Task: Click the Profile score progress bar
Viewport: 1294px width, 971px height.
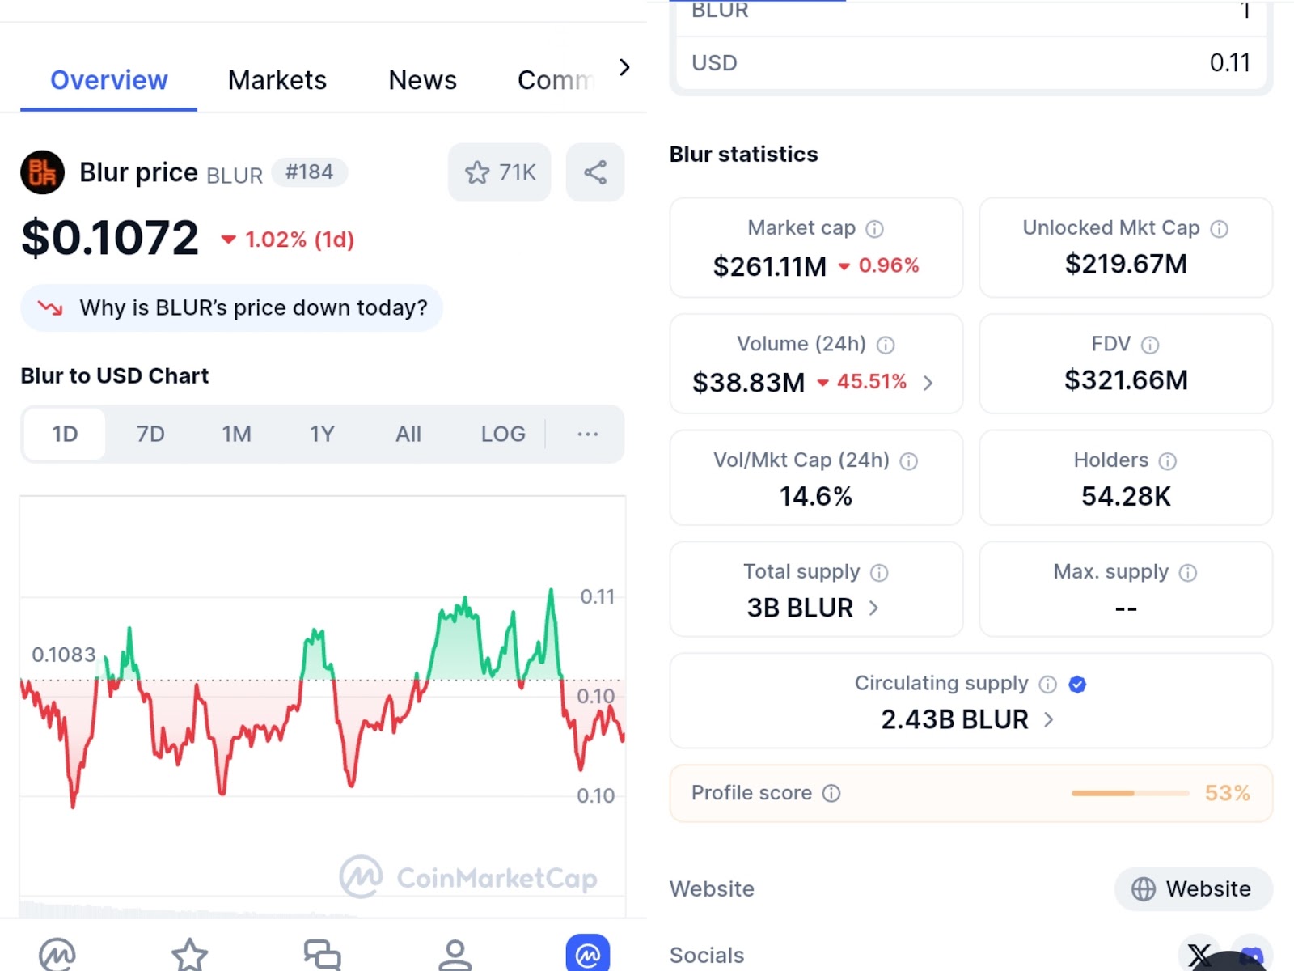Action: tap(1130, 793)
